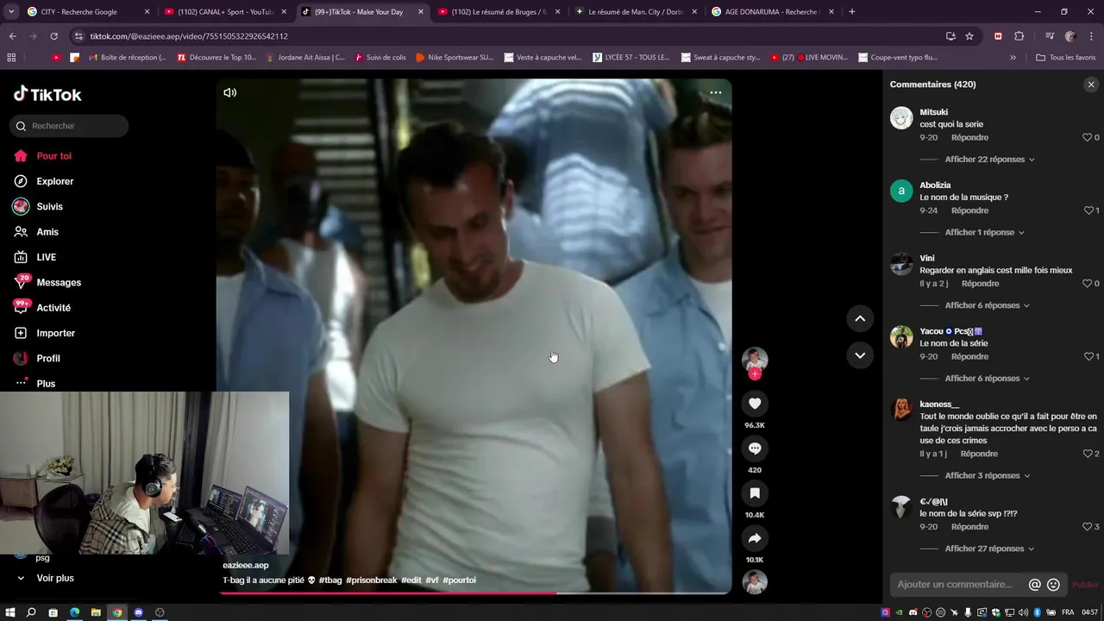Like the video with heart icon
The image size is (1104, 621).
click(755, 404)
